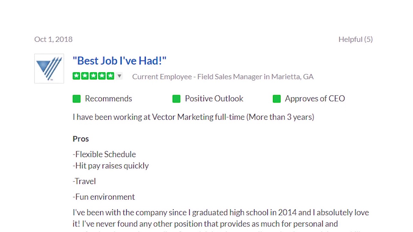The image size is (413, 232).
Task: Click the fourth green rating star
Action: [x=102, y=76]
